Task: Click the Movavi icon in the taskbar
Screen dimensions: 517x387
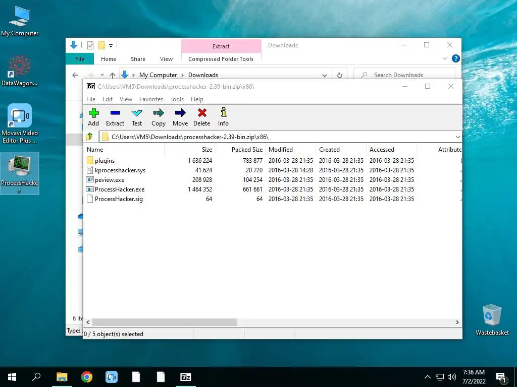Action: click(112, 377)
